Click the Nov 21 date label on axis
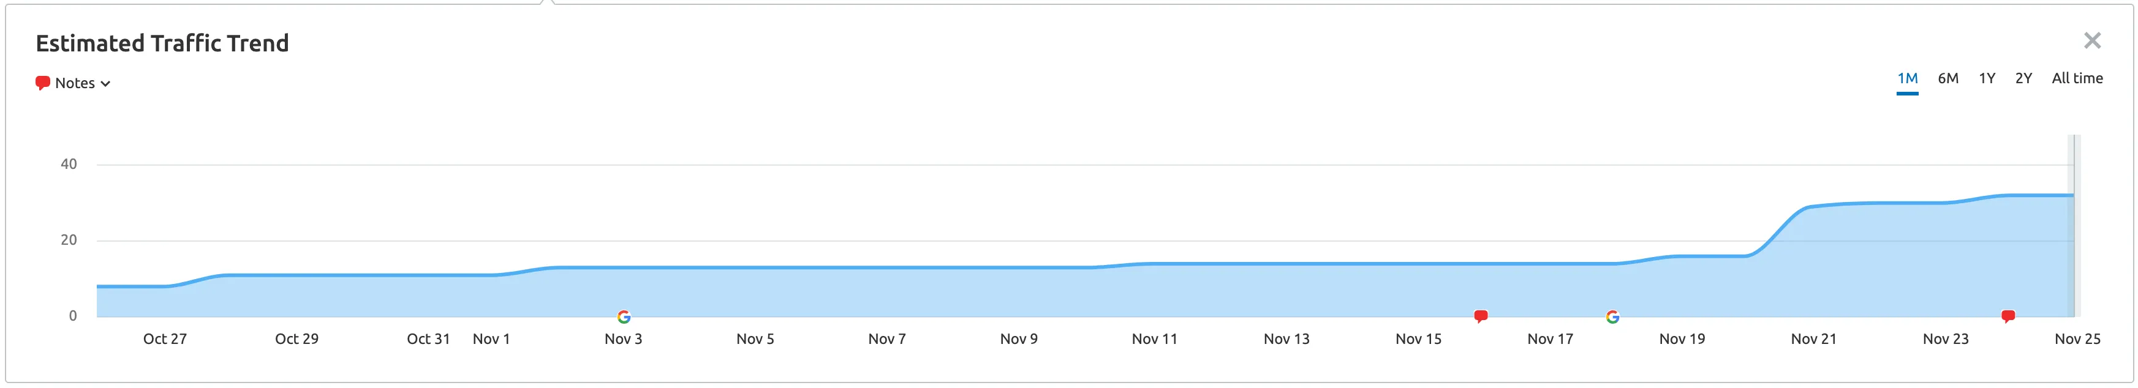 point(1813,339)
